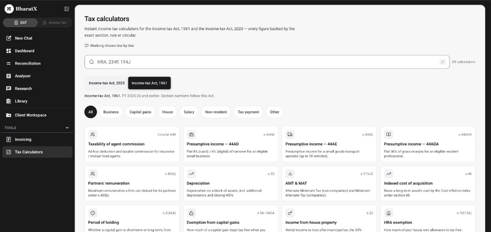491x232 pixels.
Task: Click the 44ADA open book icon
Action: pos(389,134)
